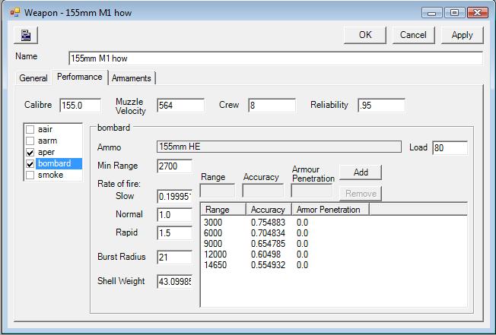
Task: Click the Slow rate of fire field
Action: click(x=175, y=197)
